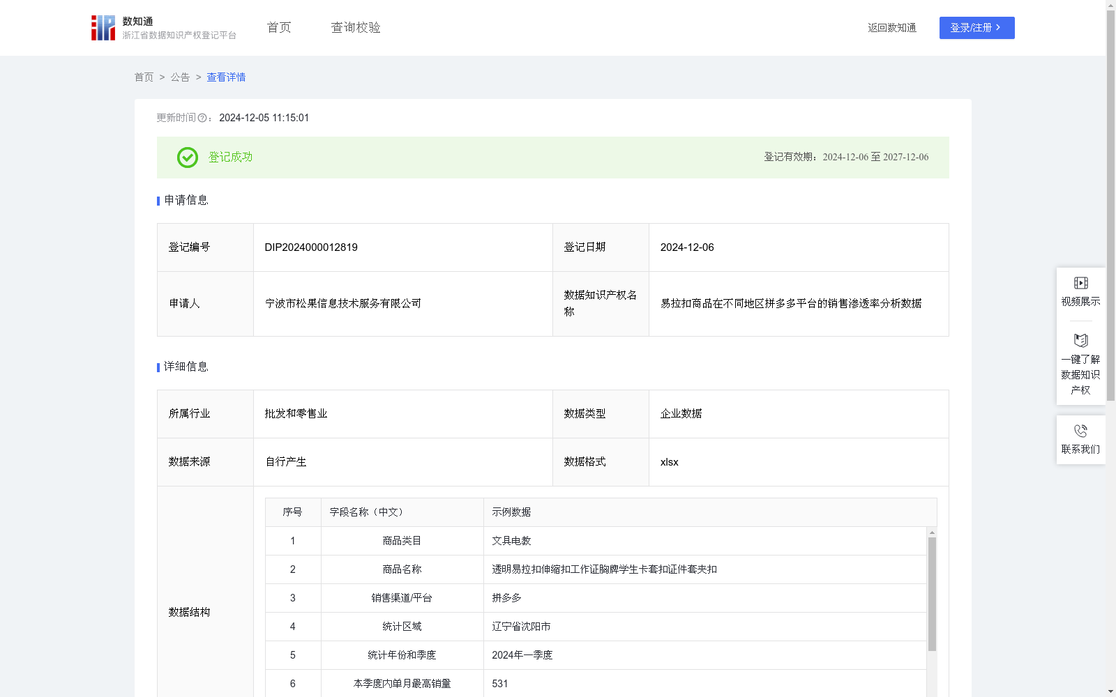Select registration number DIP2024000012819
Viewport: 1116px width, 697px height.
pos(311,247)
